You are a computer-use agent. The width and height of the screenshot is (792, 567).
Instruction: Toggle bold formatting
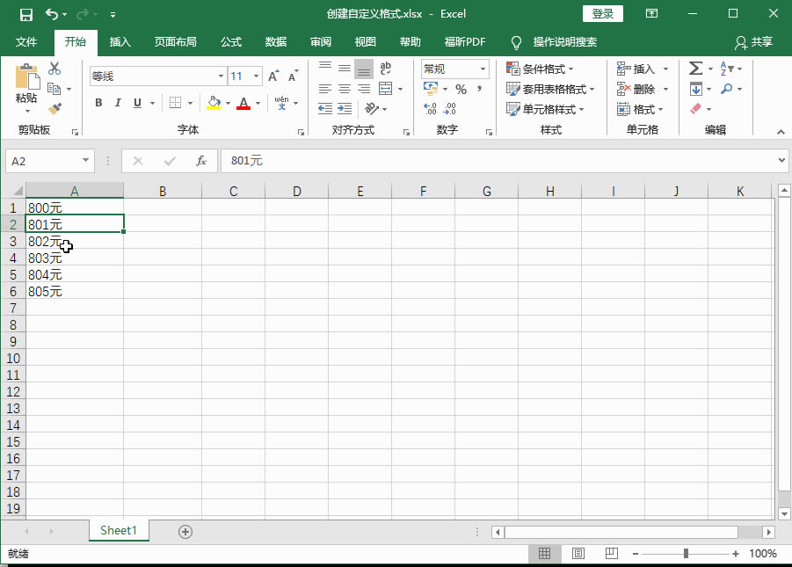[98, 103]
